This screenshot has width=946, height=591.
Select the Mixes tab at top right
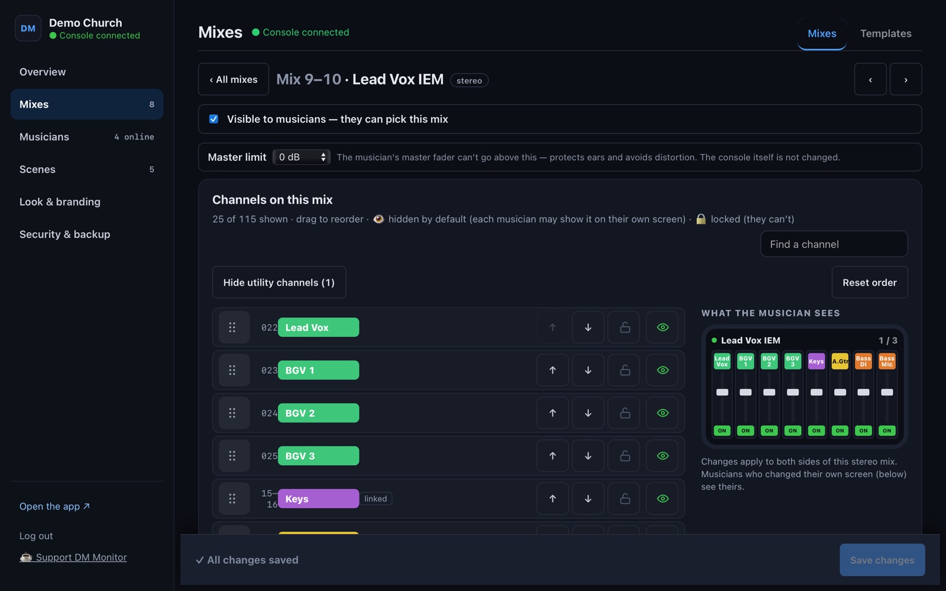(x=822, y=34)
